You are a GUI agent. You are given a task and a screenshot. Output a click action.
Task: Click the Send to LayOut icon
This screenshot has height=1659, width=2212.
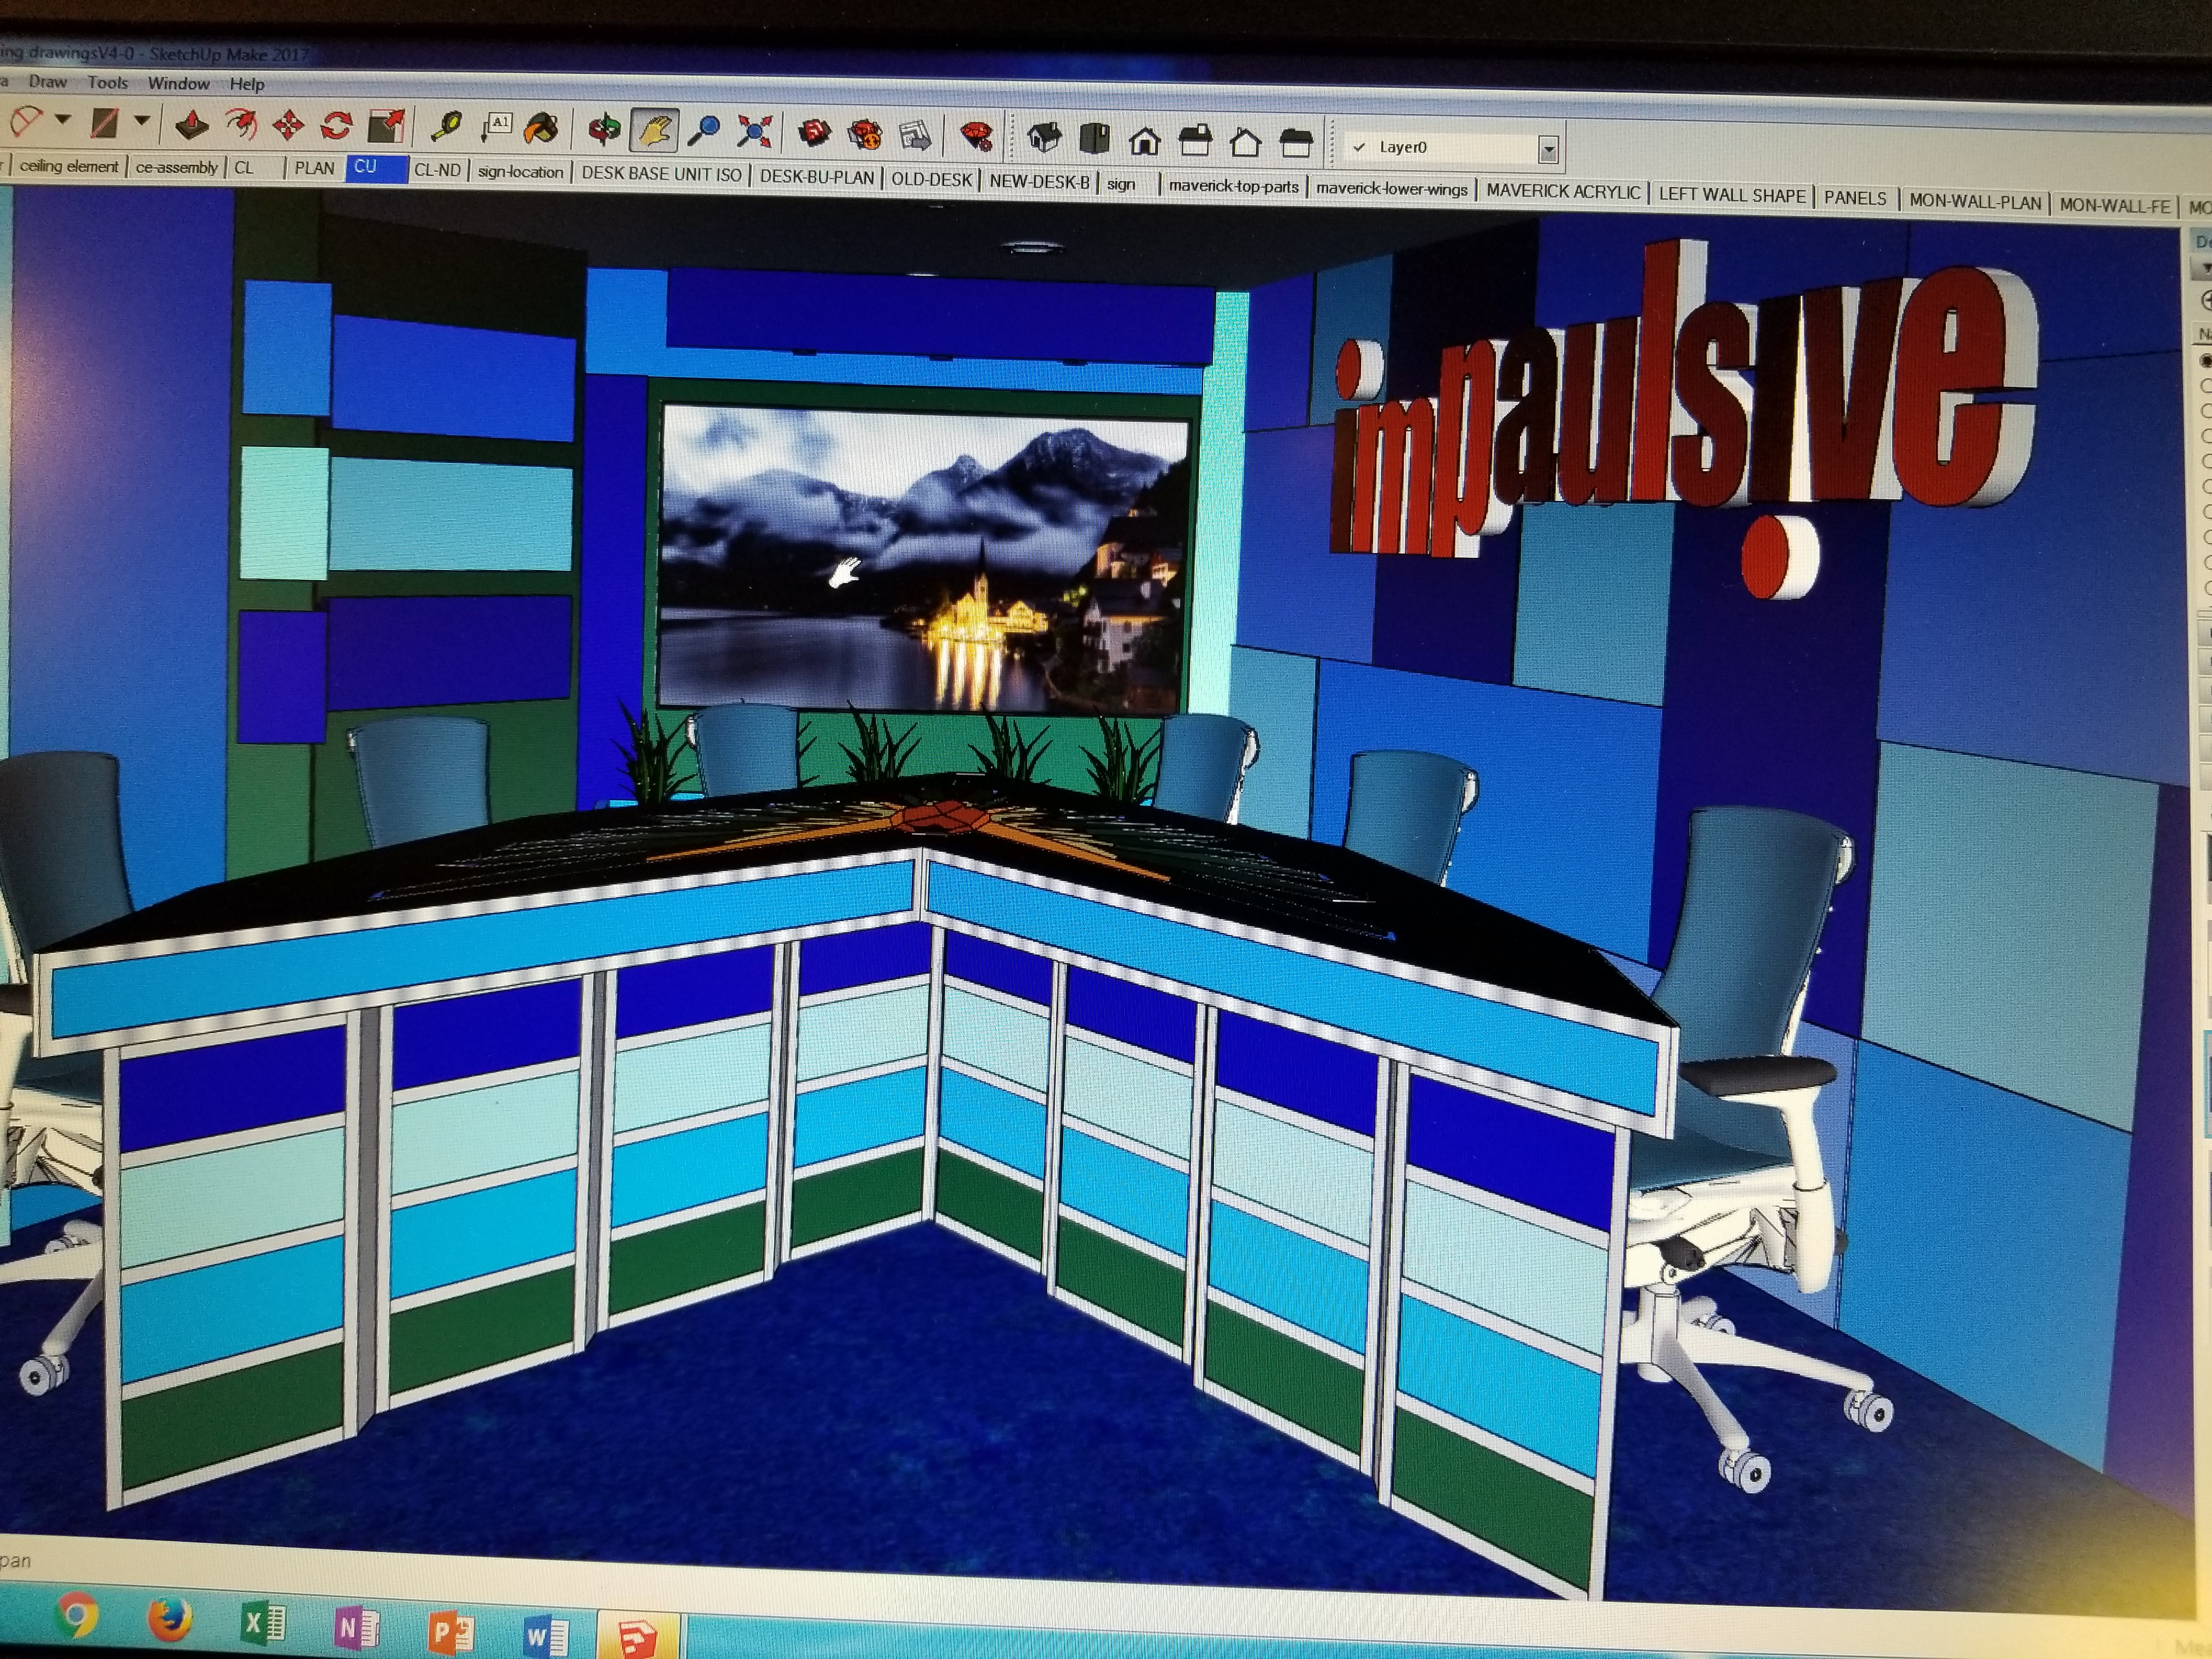coord(914,135)
